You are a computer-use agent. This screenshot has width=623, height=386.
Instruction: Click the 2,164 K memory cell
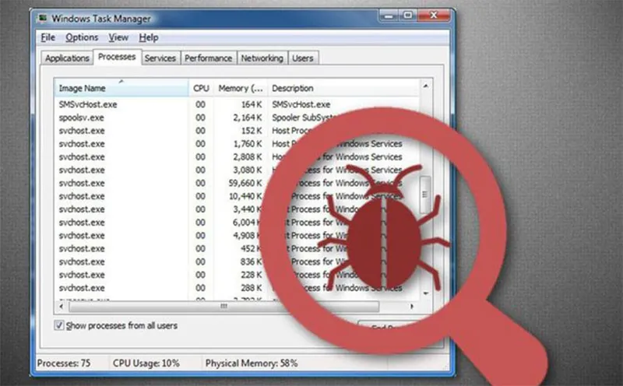click(x=248, y=118)
